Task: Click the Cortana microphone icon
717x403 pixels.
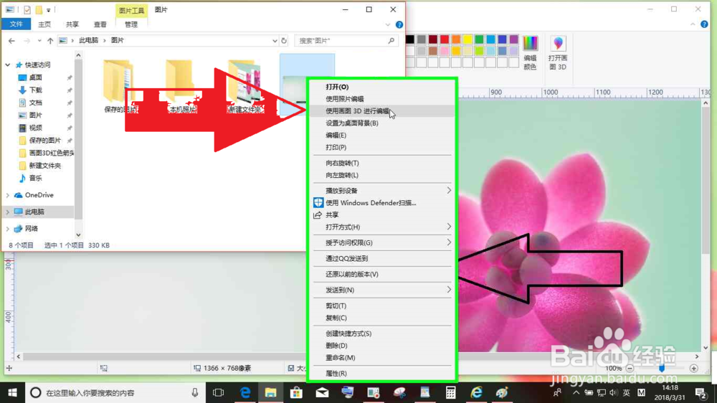Action: tap(195, 392)
